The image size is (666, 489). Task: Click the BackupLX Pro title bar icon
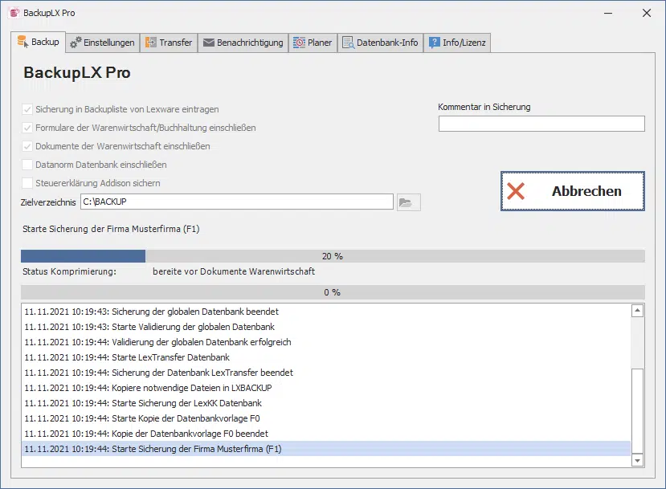(15, 13)
